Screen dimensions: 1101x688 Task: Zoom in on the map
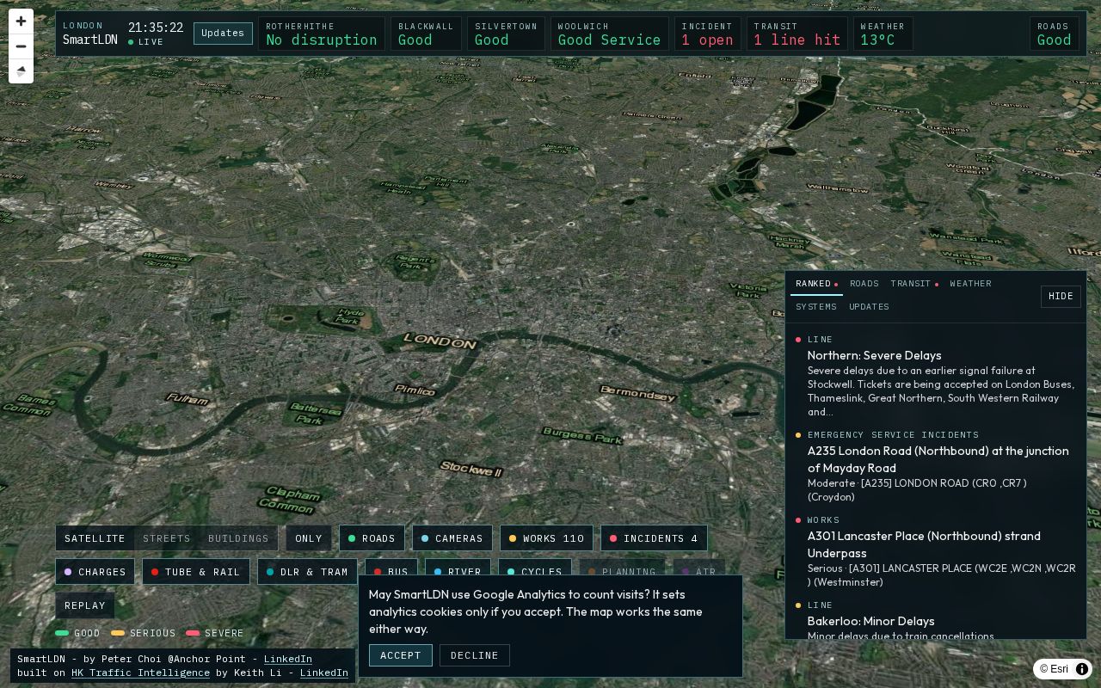(21, 21)
